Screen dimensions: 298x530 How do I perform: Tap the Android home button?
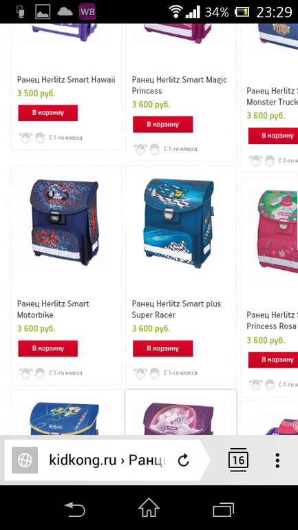coord(149,509)
